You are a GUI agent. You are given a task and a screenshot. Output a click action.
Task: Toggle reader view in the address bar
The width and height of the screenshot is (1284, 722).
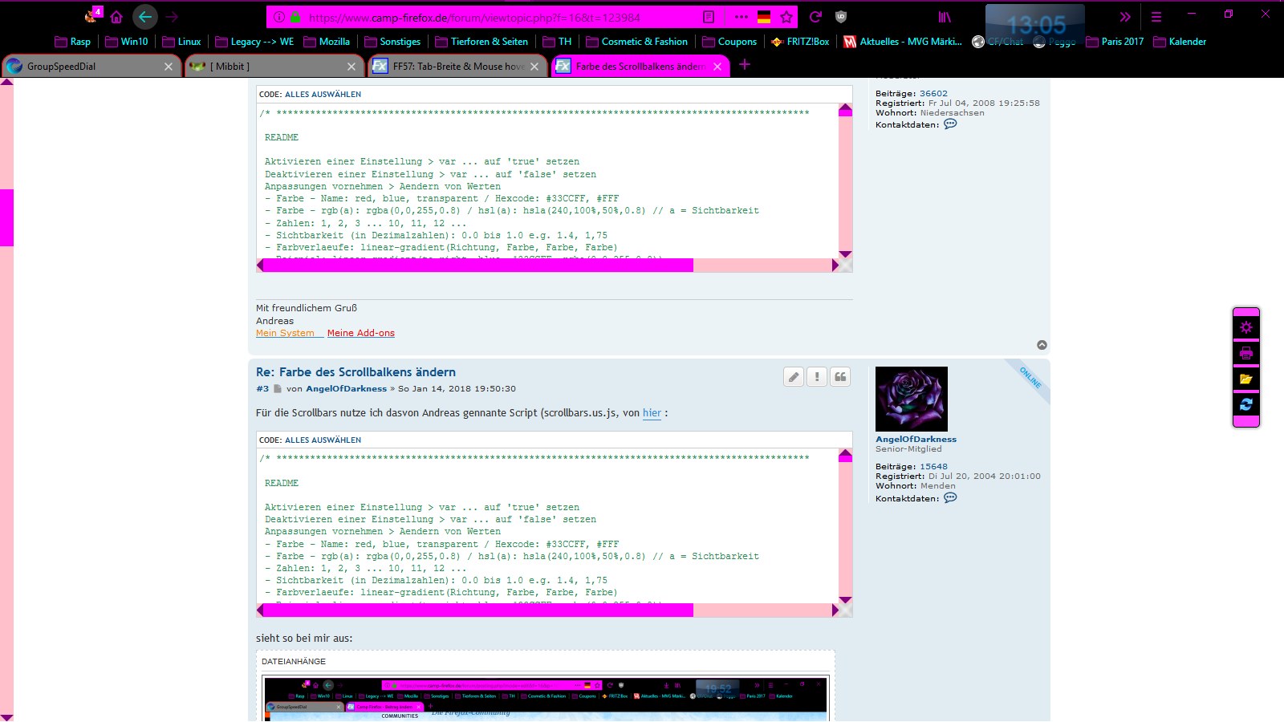click(709, 17)
